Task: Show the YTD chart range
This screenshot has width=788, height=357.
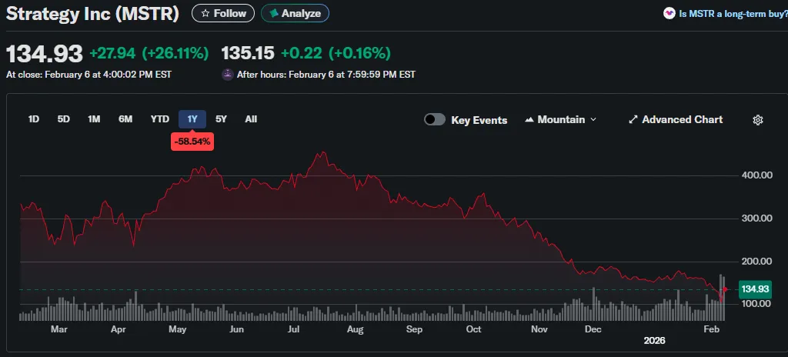Action: (x=159, y=119)
